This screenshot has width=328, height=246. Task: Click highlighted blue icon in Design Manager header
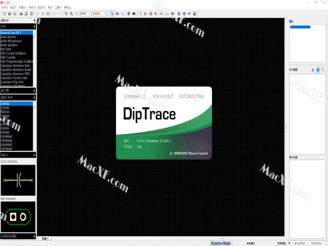pos(318,70)
